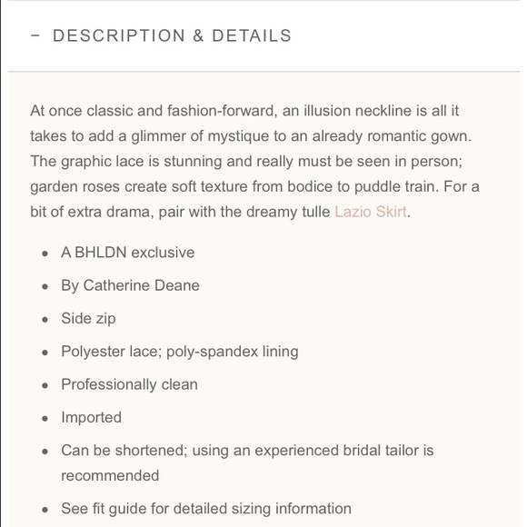Click the Description & Details heading text
Viewport: 527px width, 527px height.
click(172, 35)
